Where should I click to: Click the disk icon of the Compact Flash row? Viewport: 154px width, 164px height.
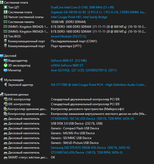pyautogui.click(x=6, y=129)
